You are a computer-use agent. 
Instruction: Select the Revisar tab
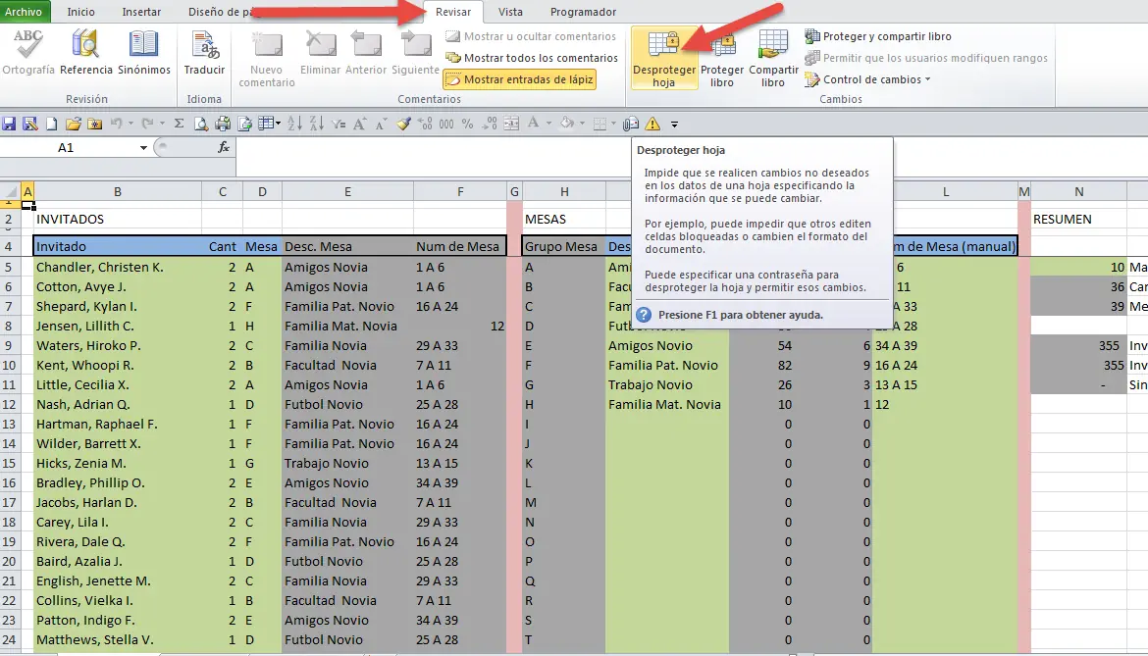453,12
